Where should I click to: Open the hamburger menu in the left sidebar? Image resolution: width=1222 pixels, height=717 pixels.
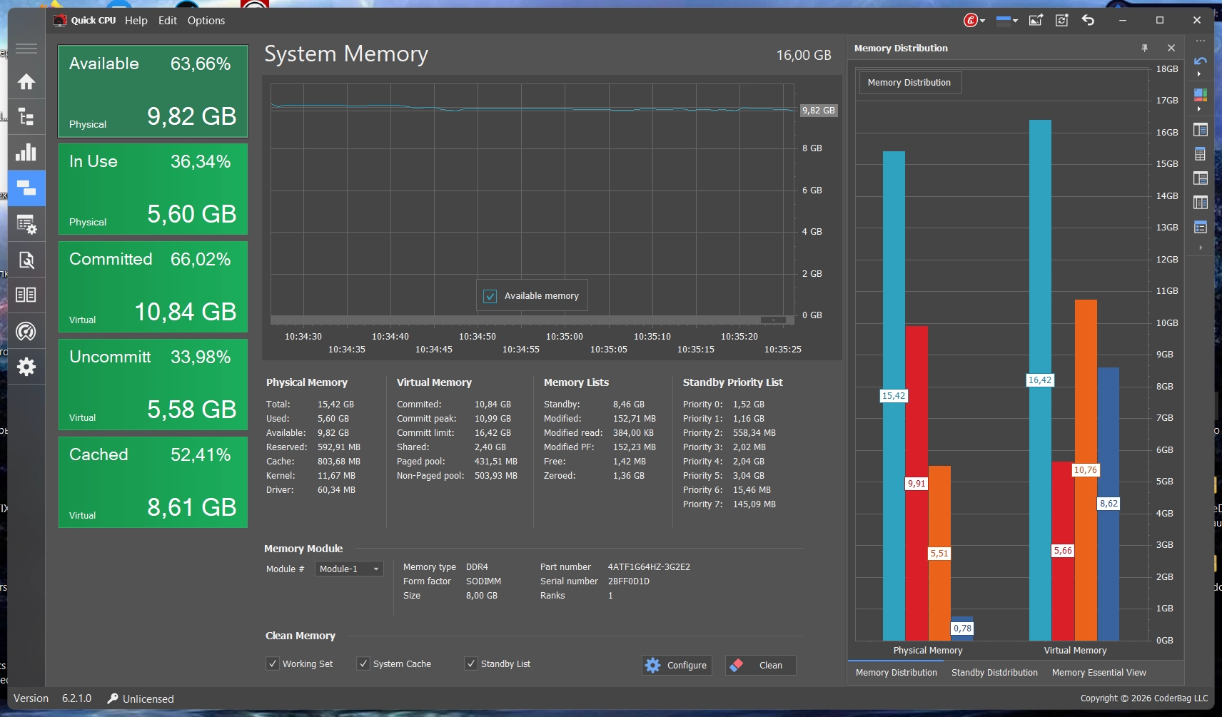pyautogui.click(x=26, y=49)
